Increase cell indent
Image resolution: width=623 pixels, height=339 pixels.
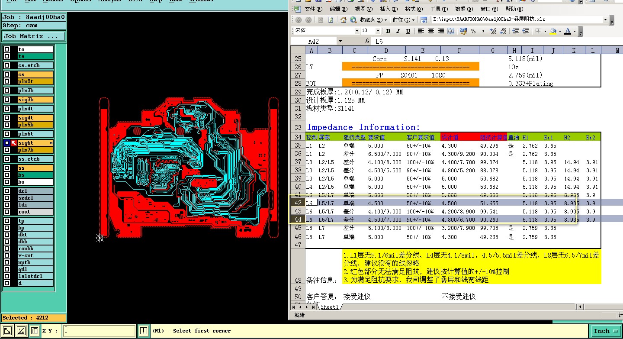point(526,31)
